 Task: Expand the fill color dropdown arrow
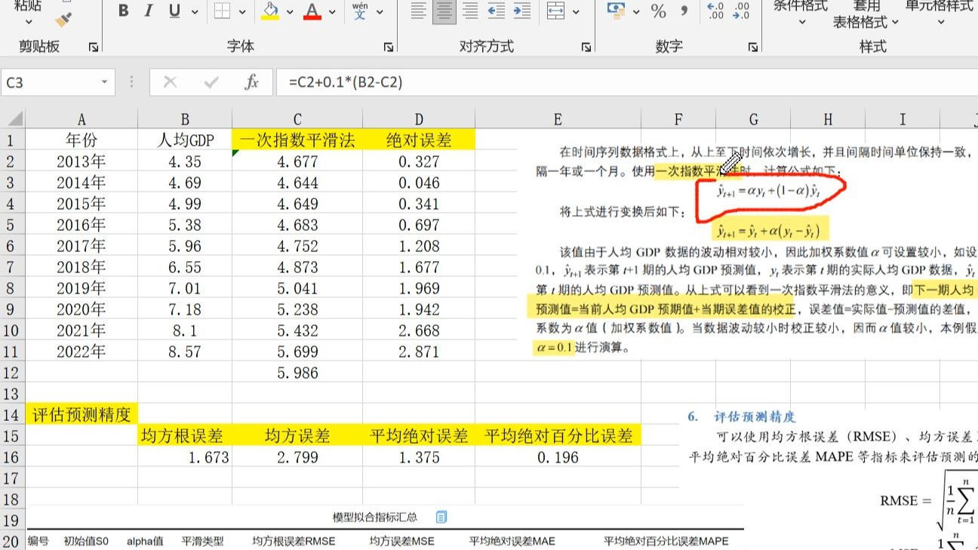click(x=290, y=13)
